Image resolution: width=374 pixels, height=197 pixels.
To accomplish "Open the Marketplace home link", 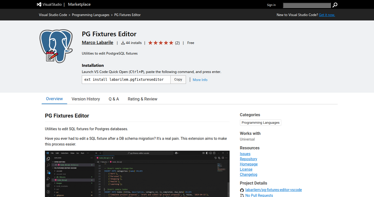I will pyautogui.click(x=79, y=4).
